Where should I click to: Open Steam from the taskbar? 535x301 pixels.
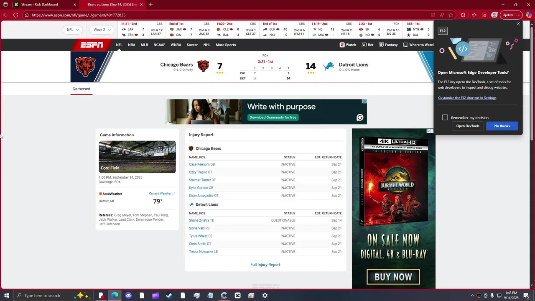pyautogui.click(x=169, y=296)
